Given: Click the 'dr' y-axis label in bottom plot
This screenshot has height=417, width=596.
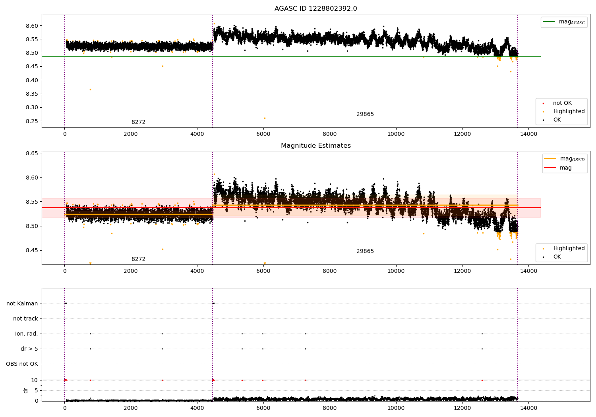Looking at the screenshot, I should 26,390.
